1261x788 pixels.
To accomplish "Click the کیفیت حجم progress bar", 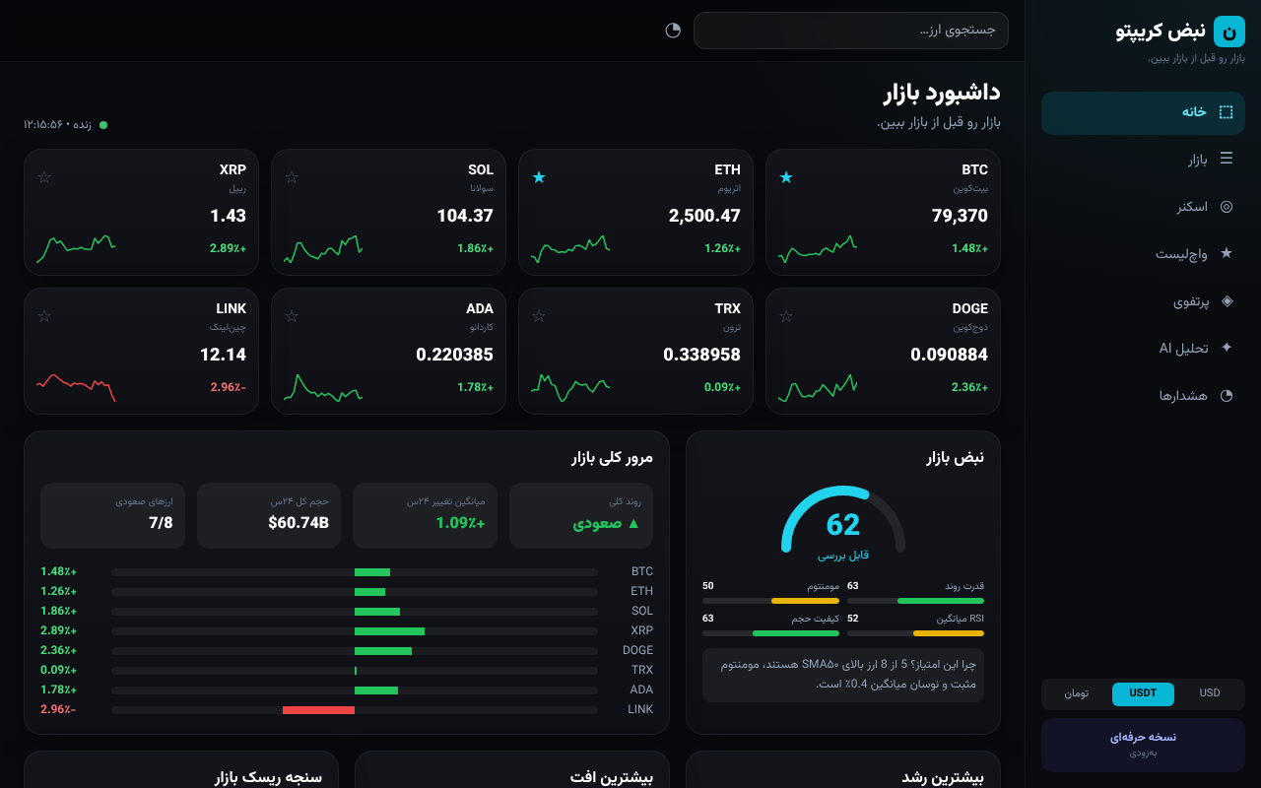I will [x=770, y=633].
